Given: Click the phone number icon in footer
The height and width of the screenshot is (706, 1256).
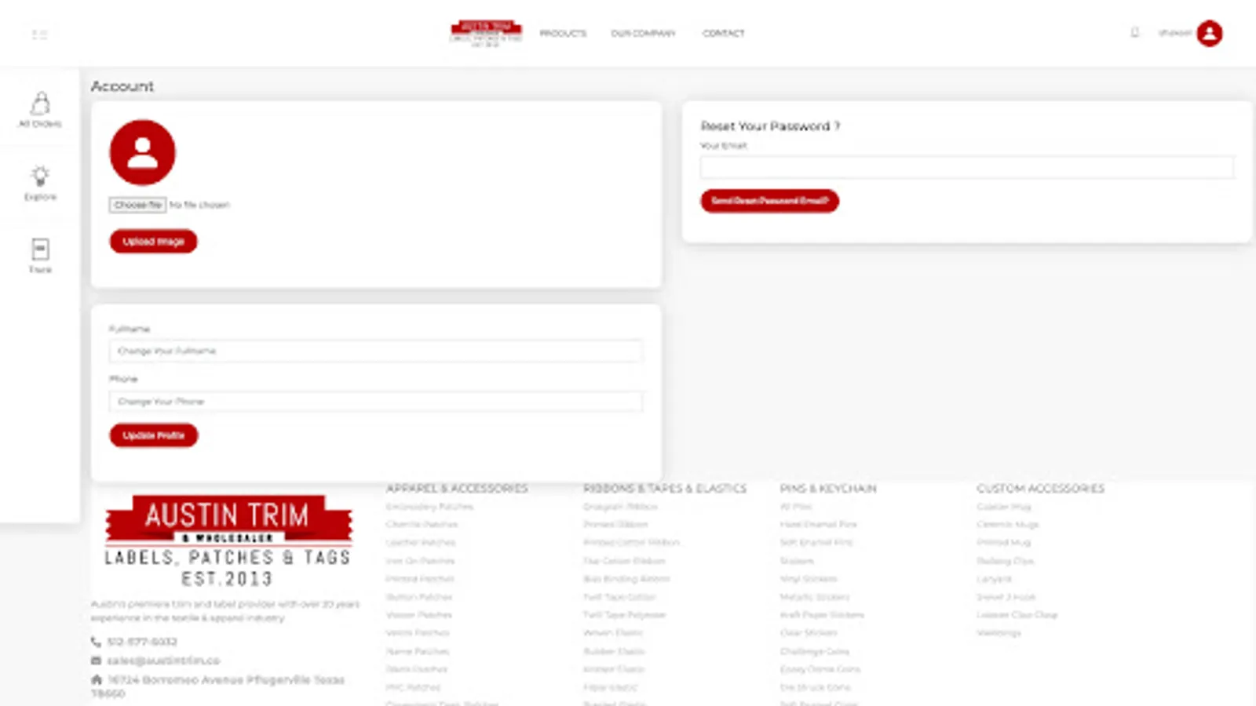Looking at the screenshot, I should [x=96, y=642].
